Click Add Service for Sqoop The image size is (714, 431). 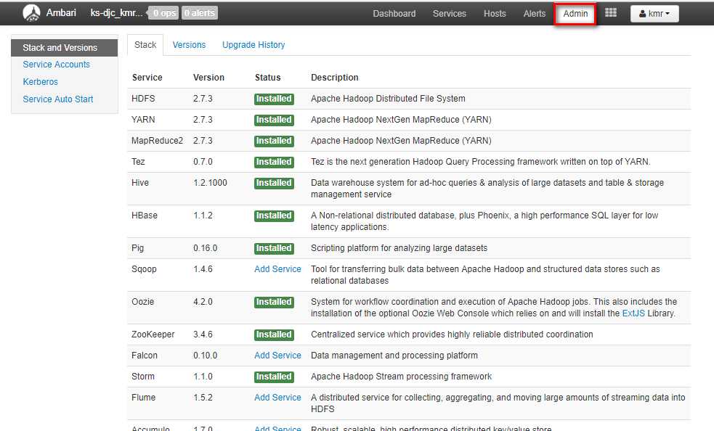pyautogui.click(x=277, y=269)
